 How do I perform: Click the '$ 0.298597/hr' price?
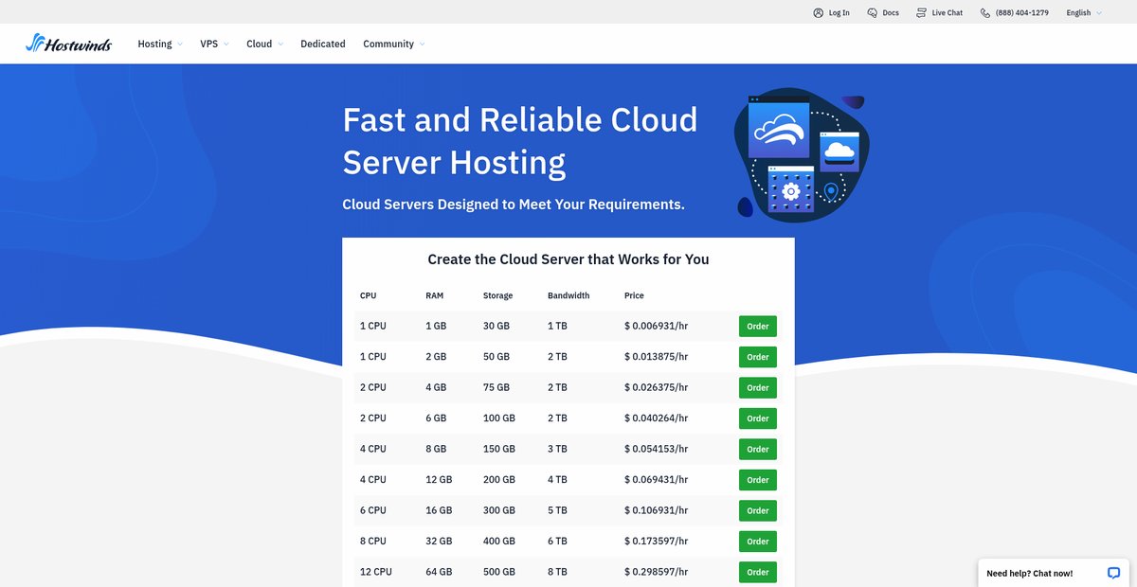tap(656, 572)
